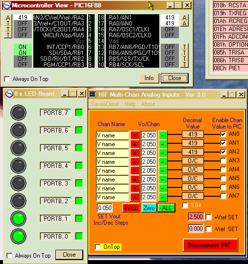The height and width of the screenshot is (264, 248).
Task: Click the Inc/Dec steps field showing 0.050
Action: 105,208
